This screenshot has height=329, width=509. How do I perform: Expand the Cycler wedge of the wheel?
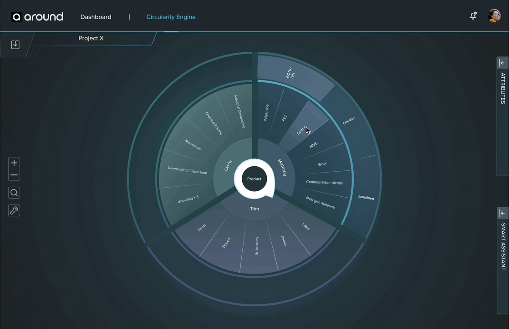click(228, 164)
